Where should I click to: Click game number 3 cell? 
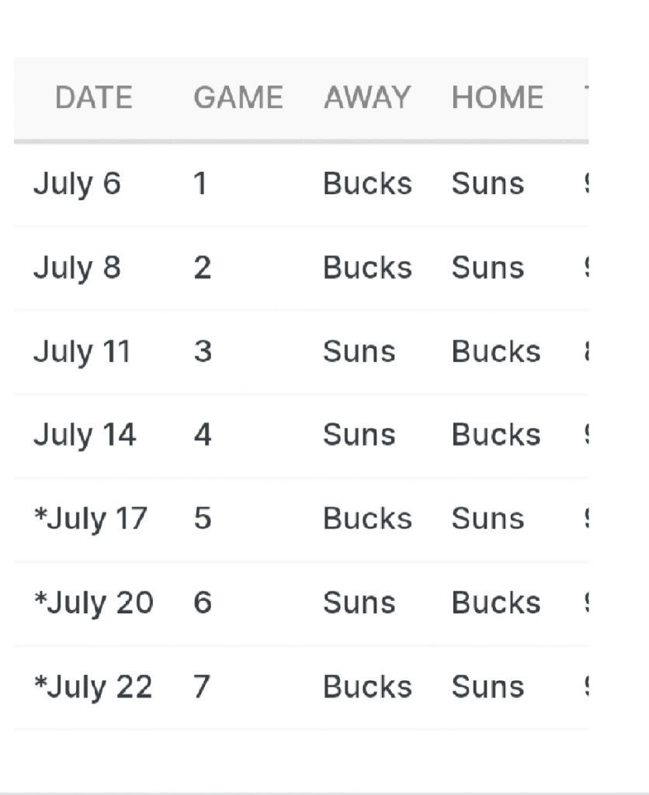(x=202, y=352)
